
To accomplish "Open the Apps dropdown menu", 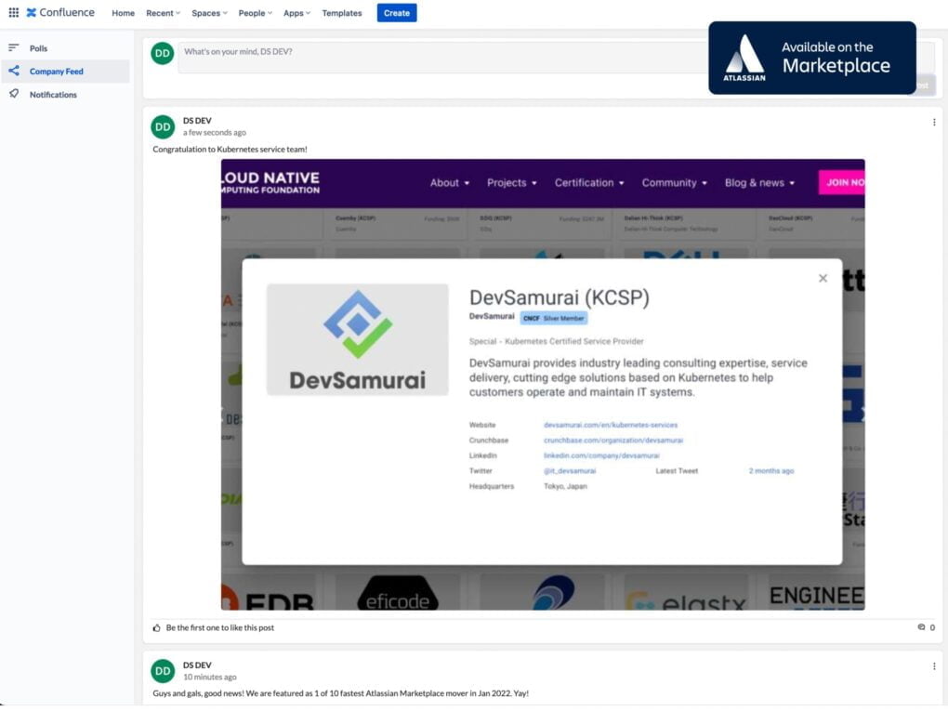I will 296,13.
